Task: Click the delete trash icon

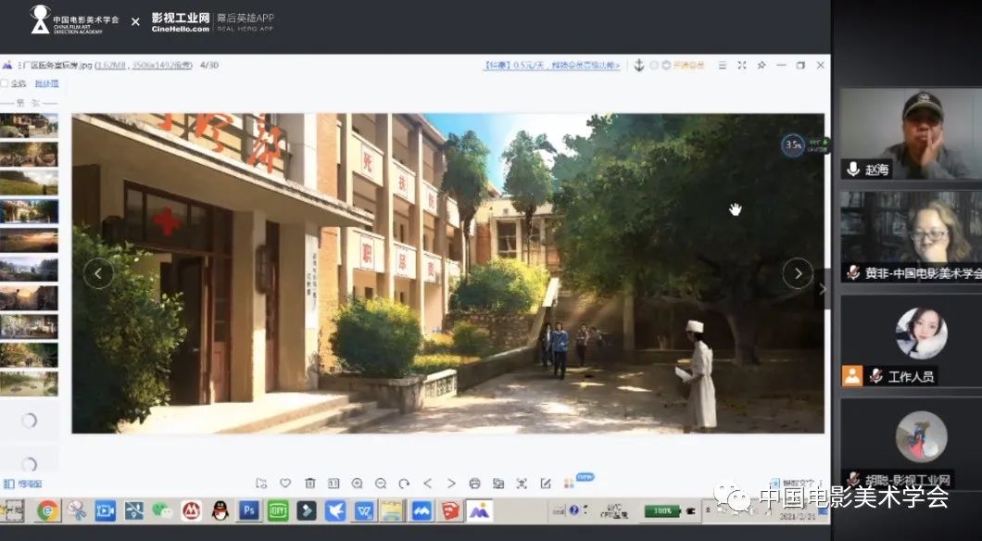Action: coord(309,484)
